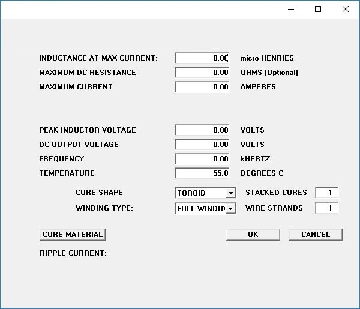Image resolution: width=360 pixels, height=309 pixels.
Task: Click the Stacked Cores value box
Action: 327,193
